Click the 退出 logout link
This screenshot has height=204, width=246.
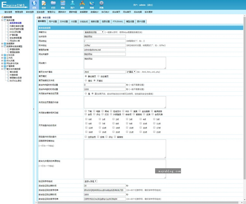point(150,5)
